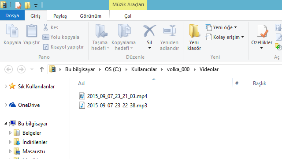Viewport: 282px width, 159px height.
Task: Open the Dosya menu
Action: pyautogui.click(x=12, y=15)
